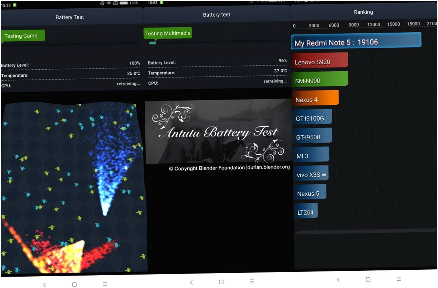Select the MI 3 ranking bar
The image size is (438, 288).
(x=311, y=155)
